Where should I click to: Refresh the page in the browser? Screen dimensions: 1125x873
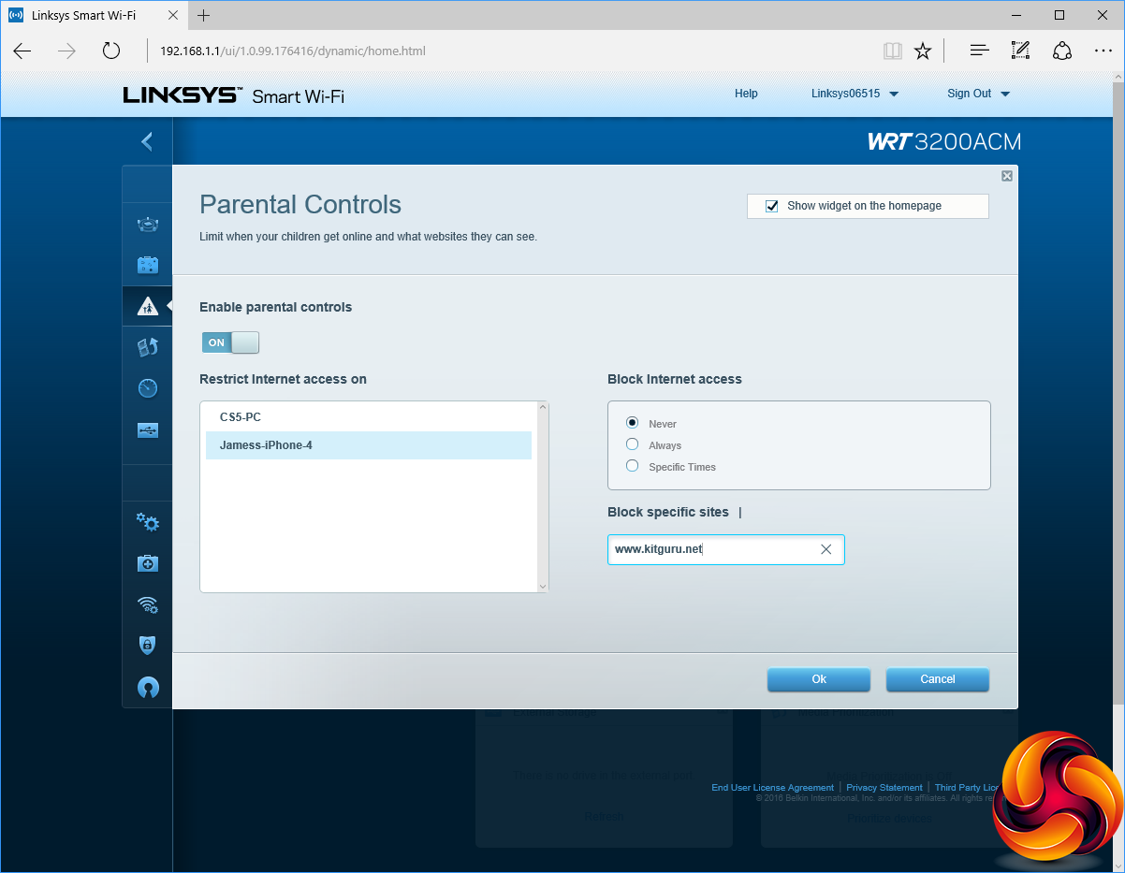tap(111, 51)
